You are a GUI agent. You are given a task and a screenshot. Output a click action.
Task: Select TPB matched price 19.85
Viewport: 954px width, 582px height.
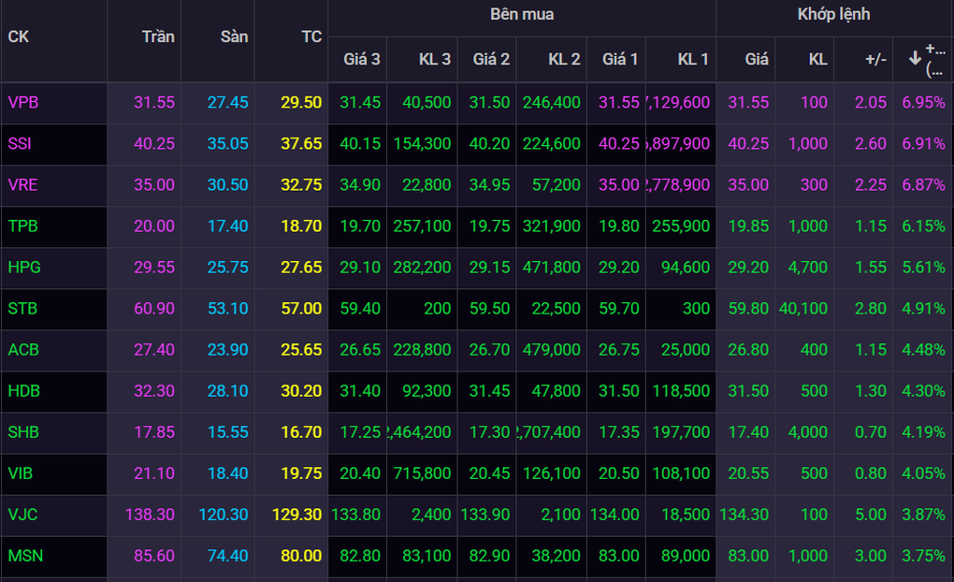tap(749, 226)
